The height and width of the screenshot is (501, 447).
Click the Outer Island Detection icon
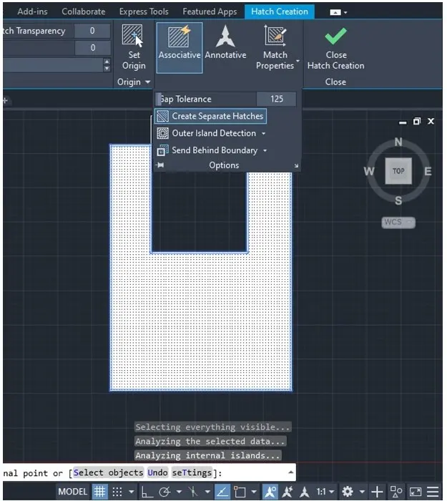162,133
